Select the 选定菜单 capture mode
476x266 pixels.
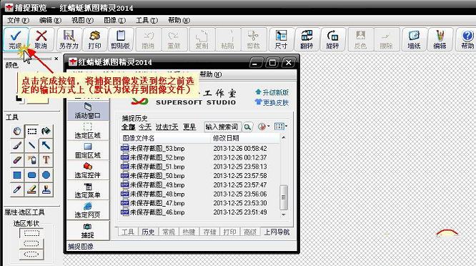pos(88,190)
